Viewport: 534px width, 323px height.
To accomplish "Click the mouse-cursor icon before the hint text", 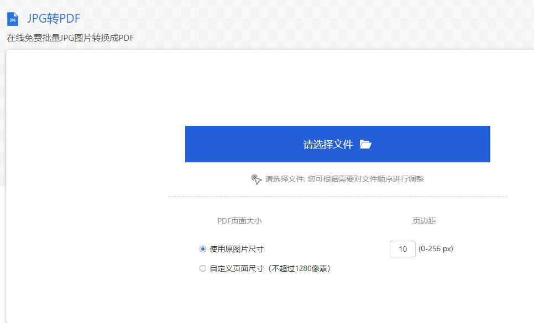I will click(255, 178).
